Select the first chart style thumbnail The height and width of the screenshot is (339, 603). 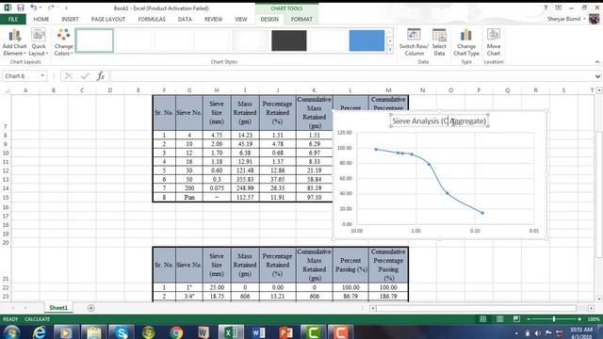pos(94,40)
